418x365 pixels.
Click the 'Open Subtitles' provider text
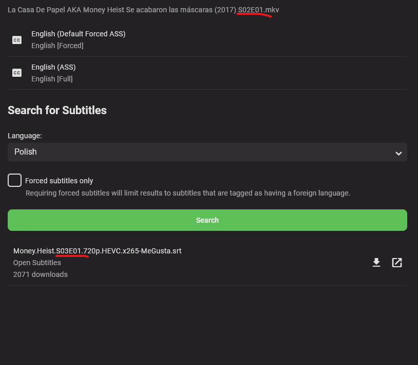pyautogui.click(x=37, y=263)
